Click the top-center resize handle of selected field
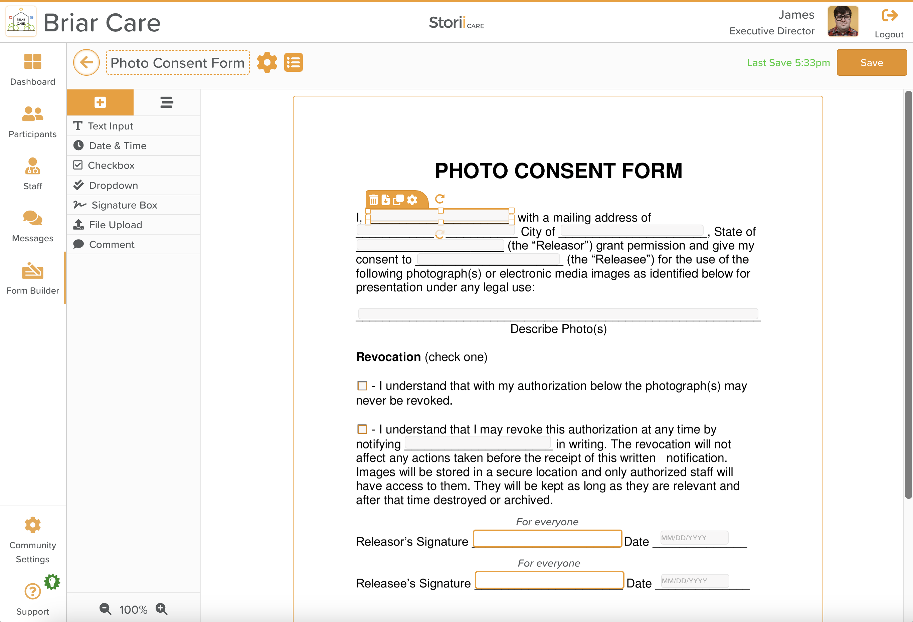This screenshot has width=913, height=622. pyautogui.click(x=440, y=211)
